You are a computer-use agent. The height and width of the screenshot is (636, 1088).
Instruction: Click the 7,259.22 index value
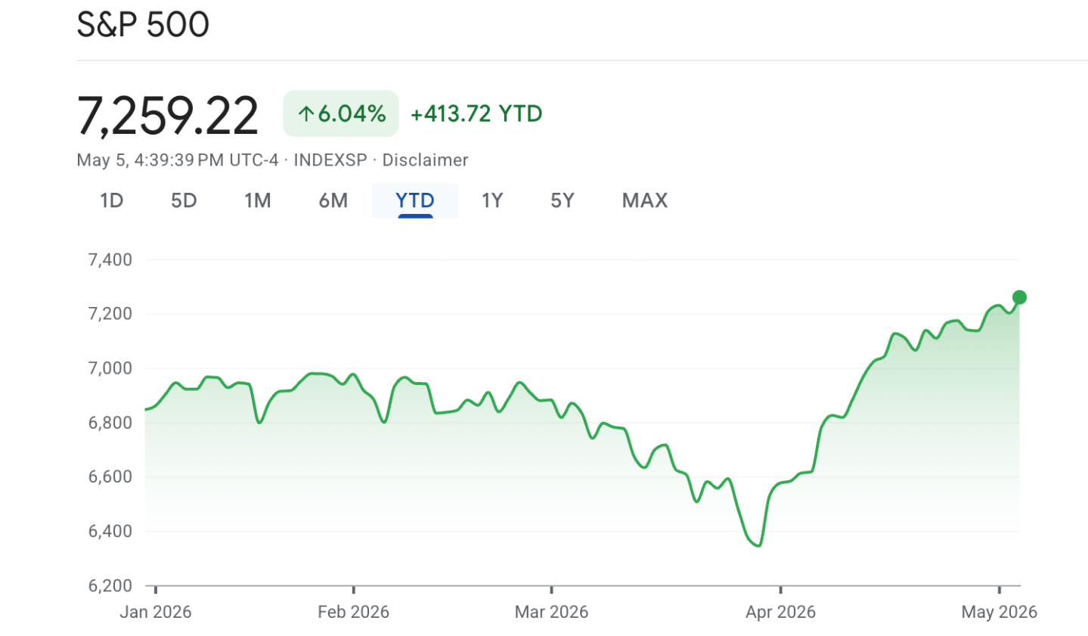coord(168,116)
